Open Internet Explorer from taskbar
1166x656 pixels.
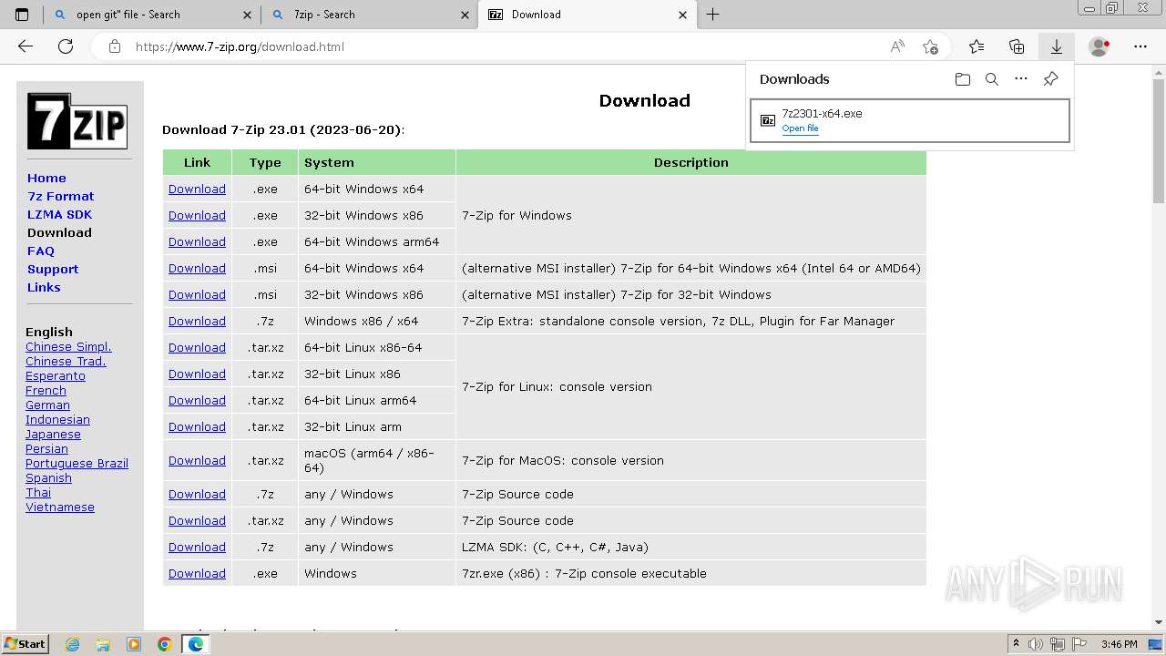pyautogui.click(x=73, y=644)
